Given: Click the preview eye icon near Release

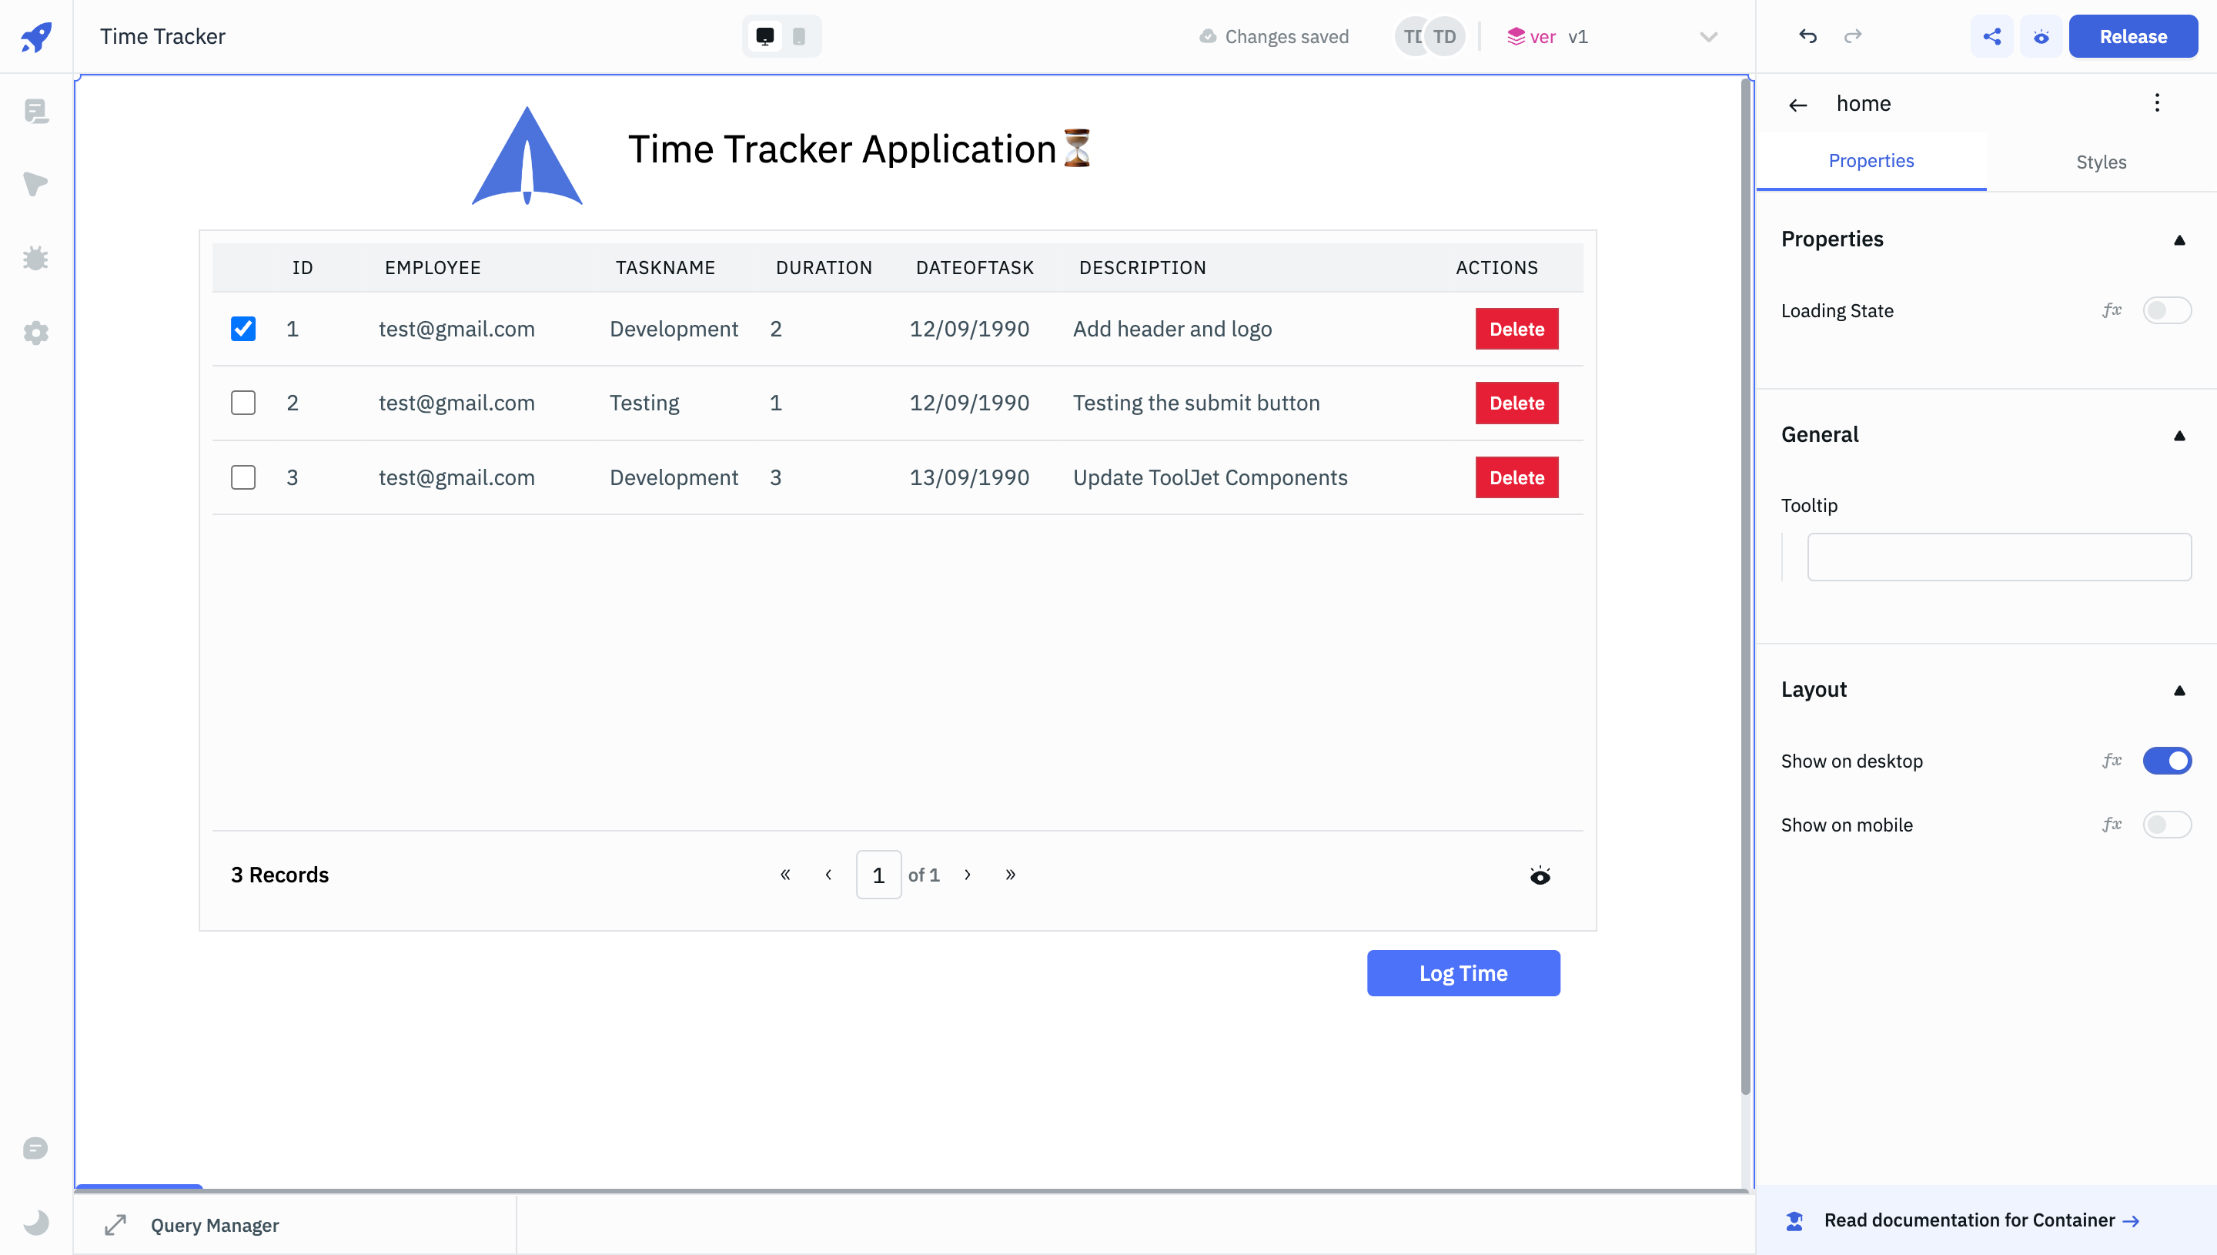Looking at the screenshot, I should pyautogui.click(x=2041, y=36).
